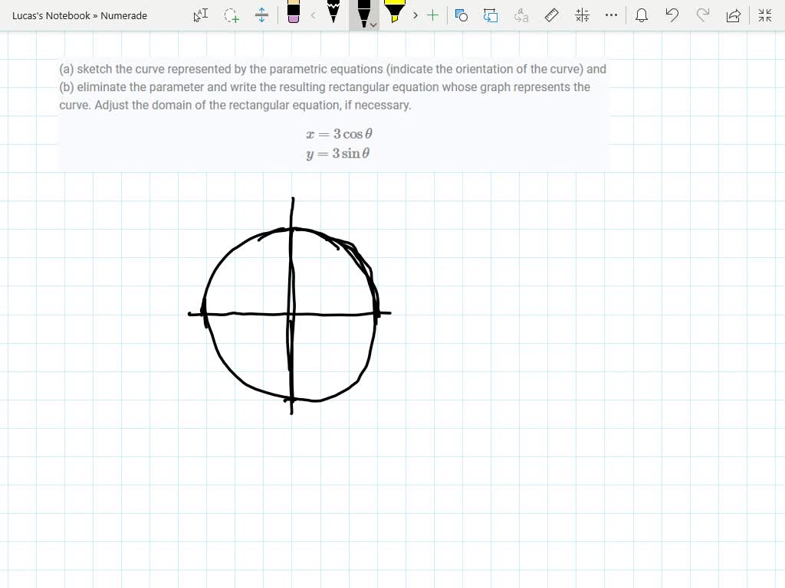Open notifications via the bell icon

(x=642, y=15)
